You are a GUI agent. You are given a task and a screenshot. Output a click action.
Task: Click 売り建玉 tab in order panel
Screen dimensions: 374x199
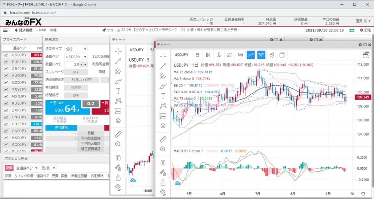click(x=61, y=128)
